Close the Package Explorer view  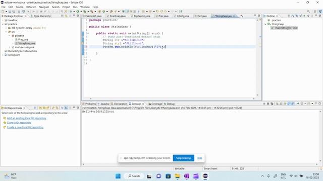pos(26,16)
